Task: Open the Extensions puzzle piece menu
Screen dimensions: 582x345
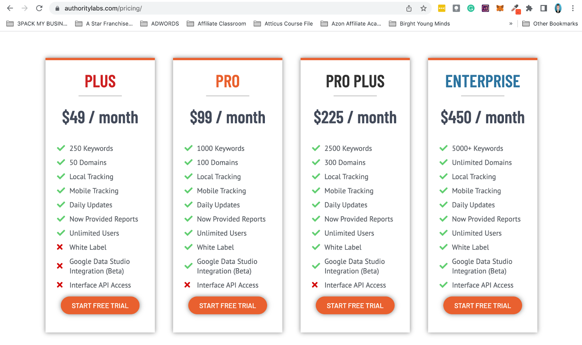Action: [529, 8]
